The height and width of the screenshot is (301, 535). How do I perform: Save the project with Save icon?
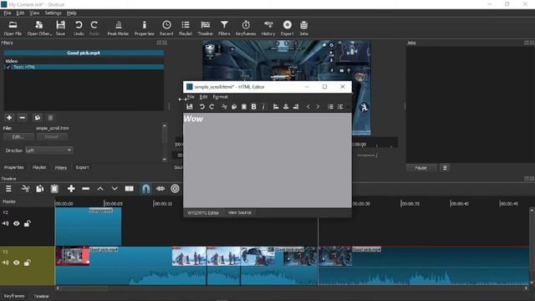tap(60, 28)
